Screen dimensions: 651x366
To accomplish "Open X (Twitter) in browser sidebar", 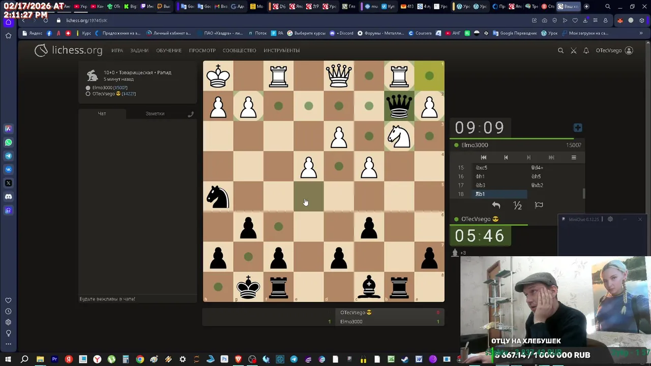I will pos(8,183).
